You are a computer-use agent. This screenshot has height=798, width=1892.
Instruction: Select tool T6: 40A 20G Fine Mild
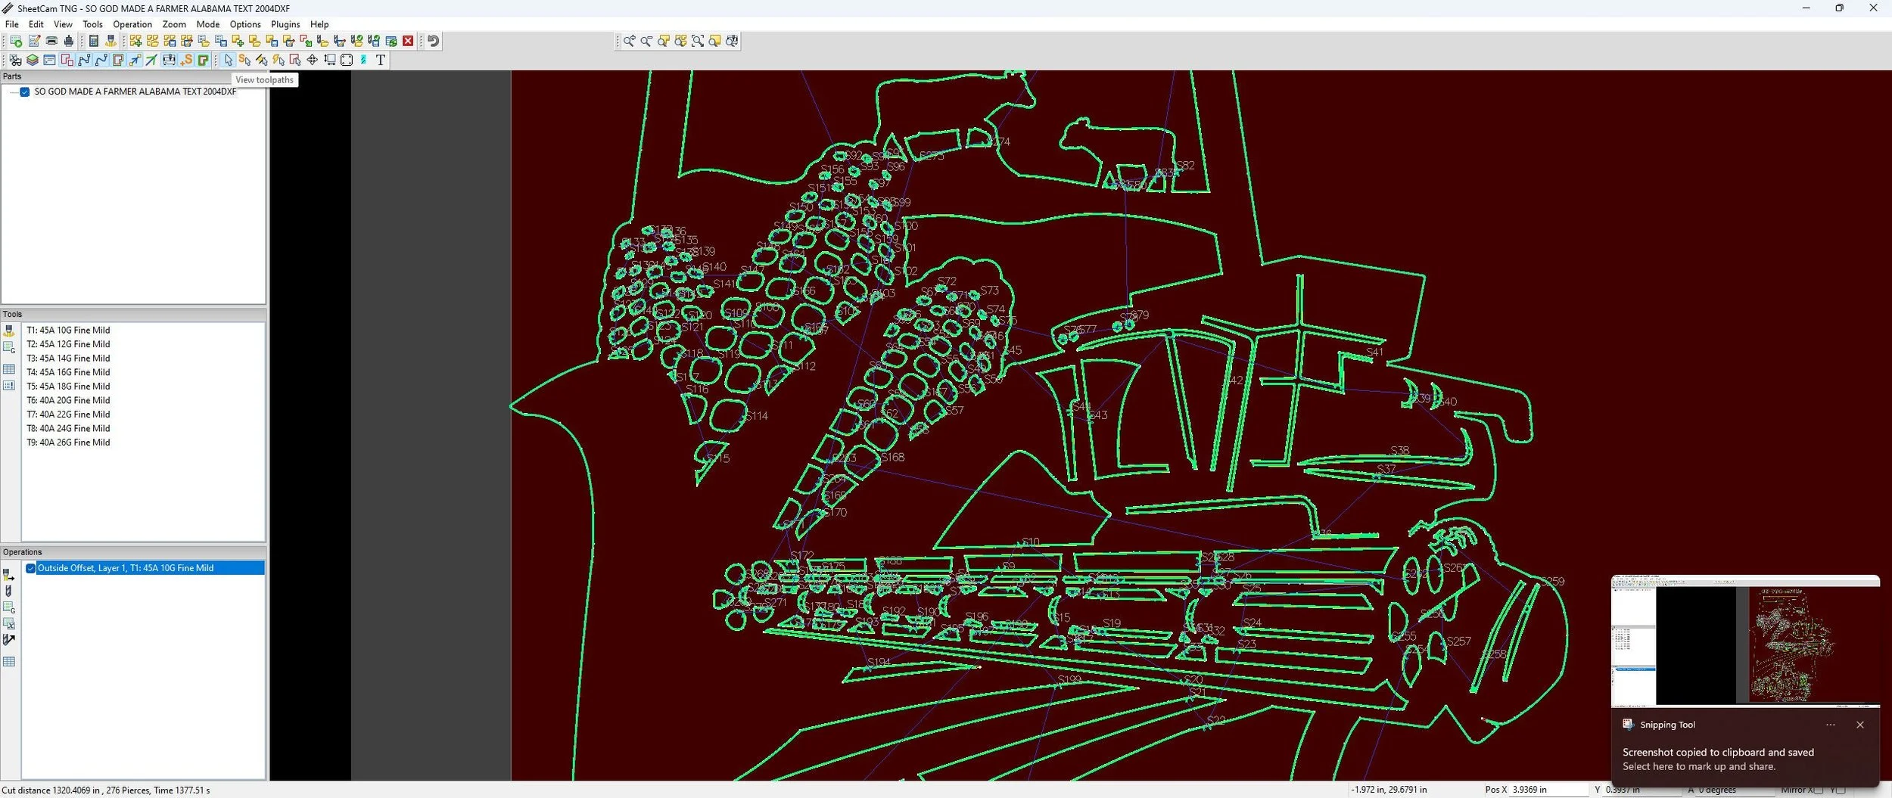68,400
